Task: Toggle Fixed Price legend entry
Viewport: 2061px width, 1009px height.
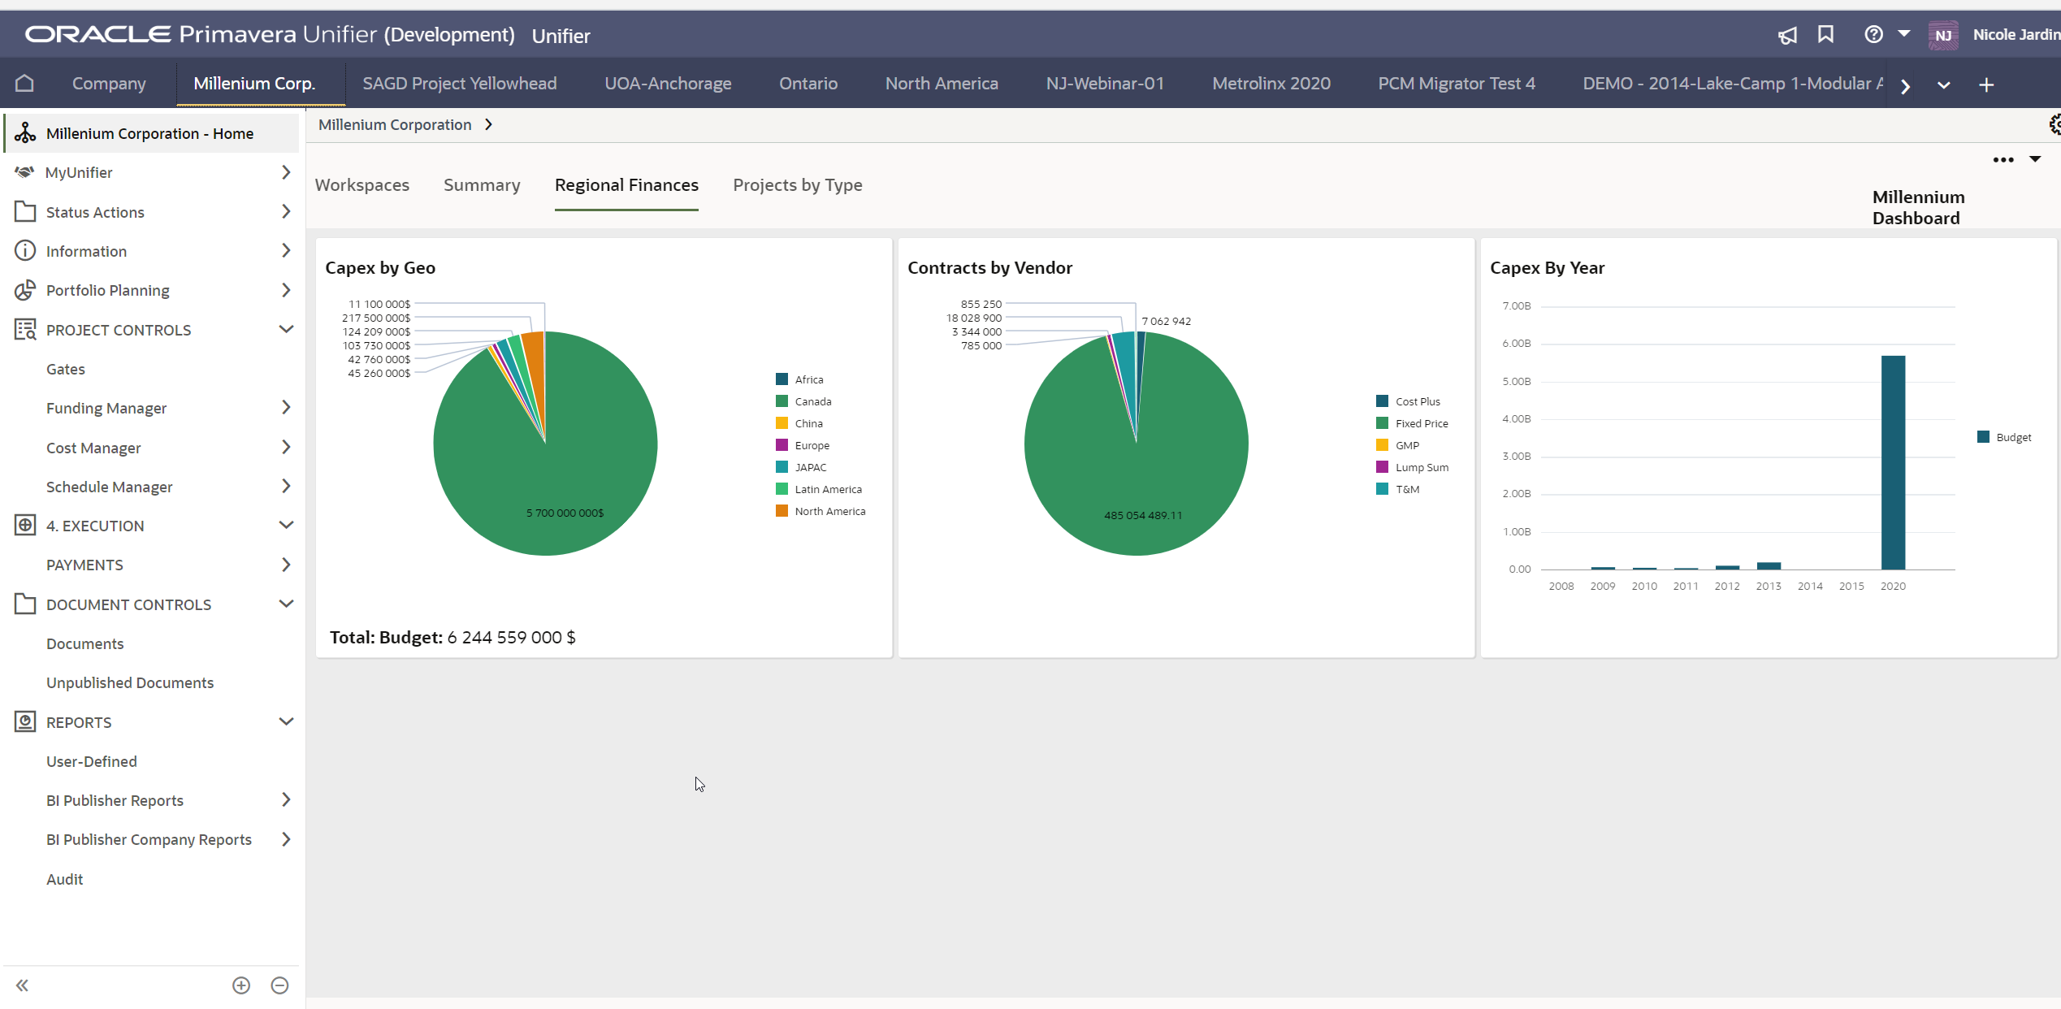Action: point(1421,423)
